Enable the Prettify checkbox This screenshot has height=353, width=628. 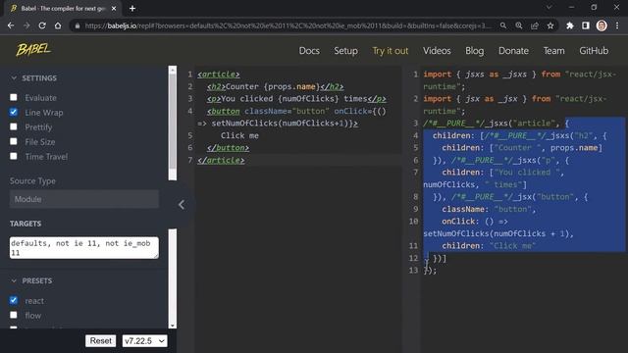[x=14, y=126]
